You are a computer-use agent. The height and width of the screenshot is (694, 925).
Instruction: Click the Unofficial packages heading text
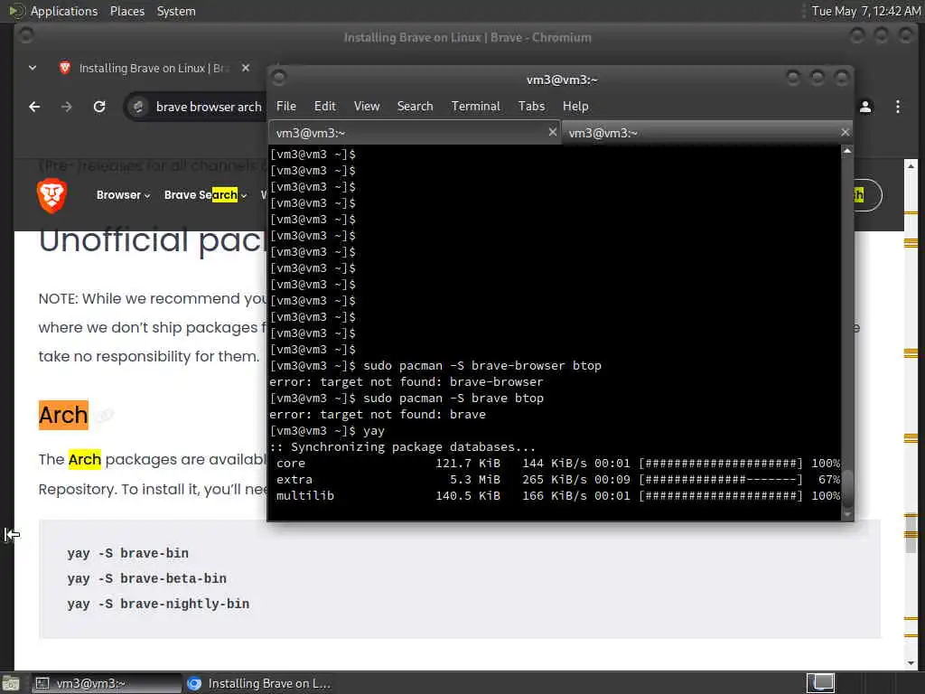tap(152, 240)
